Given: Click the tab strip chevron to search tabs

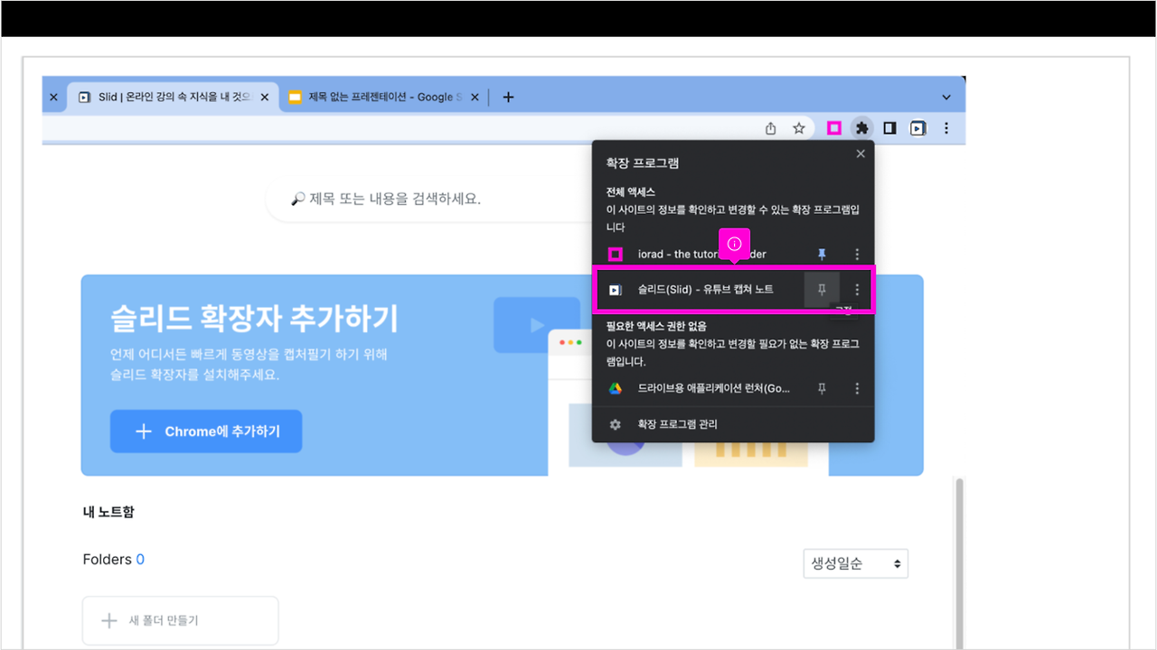Looking at the screenshot, I should (x=945, y=97).
